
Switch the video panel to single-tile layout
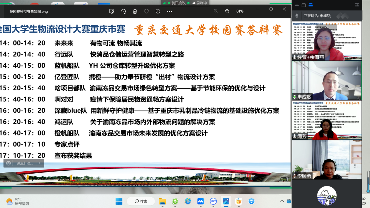[x=304, y=5]
